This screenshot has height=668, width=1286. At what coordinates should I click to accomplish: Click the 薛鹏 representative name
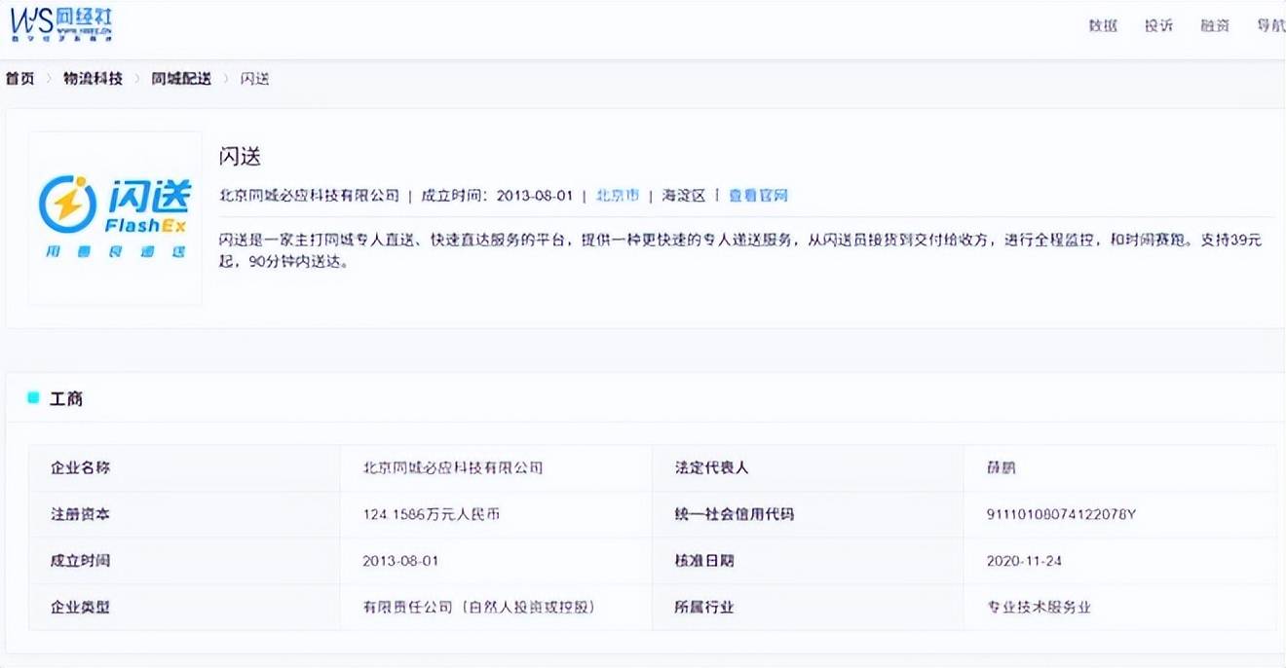pos(1002,468)
